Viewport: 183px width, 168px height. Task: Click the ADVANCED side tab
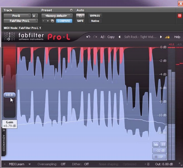pos(4,143)
